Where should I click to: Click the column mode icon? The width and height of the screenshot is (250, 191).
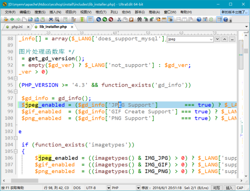82,19
